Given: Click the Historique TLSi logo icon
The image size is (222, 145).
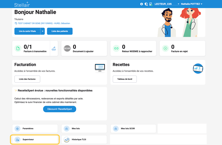Looking at the screenshot, I should coord(67,139).
